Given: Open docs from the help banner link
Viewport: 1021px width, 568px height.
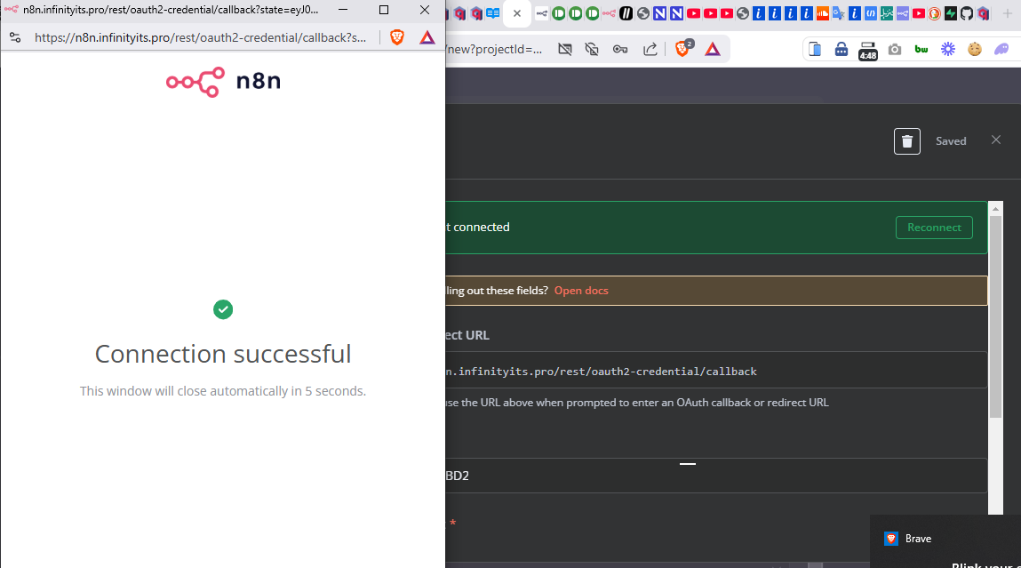Looking at the screenshot, I should point(580,290).
